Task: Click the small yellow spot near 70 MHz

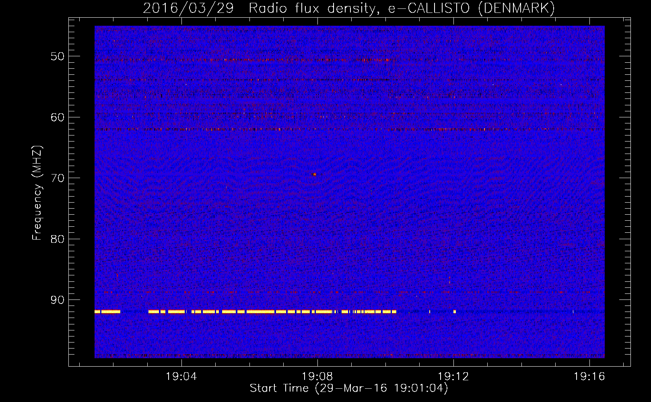Action: click(315, 174)
